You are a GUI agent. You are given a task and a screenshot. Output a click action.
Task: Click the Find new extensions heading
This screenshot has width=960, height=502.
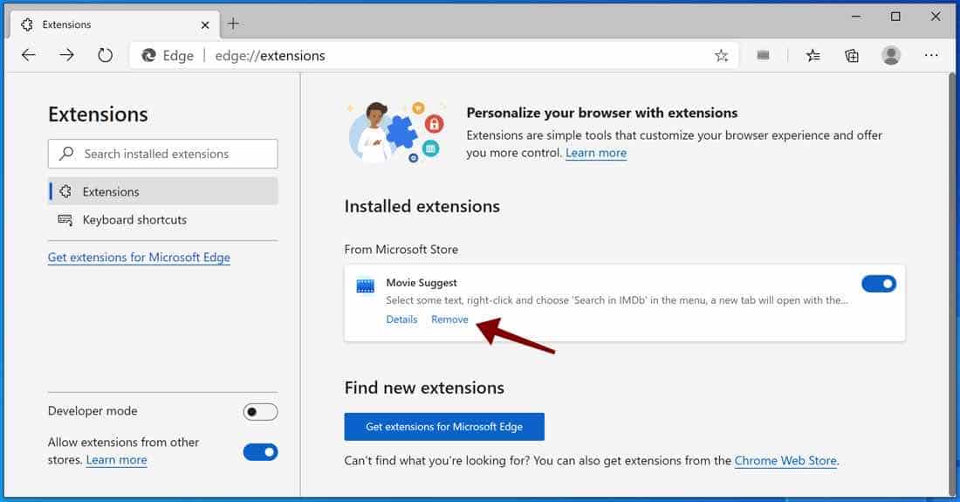[x=424, y=388]
